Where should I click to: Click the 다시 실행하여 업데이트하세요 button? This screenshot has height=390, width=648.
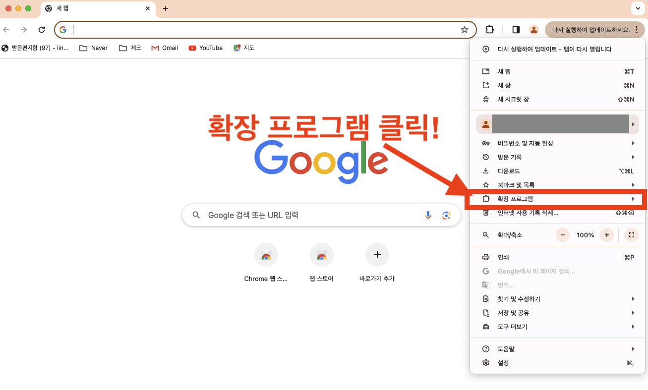pyautogui.click(x=590, y=29)
